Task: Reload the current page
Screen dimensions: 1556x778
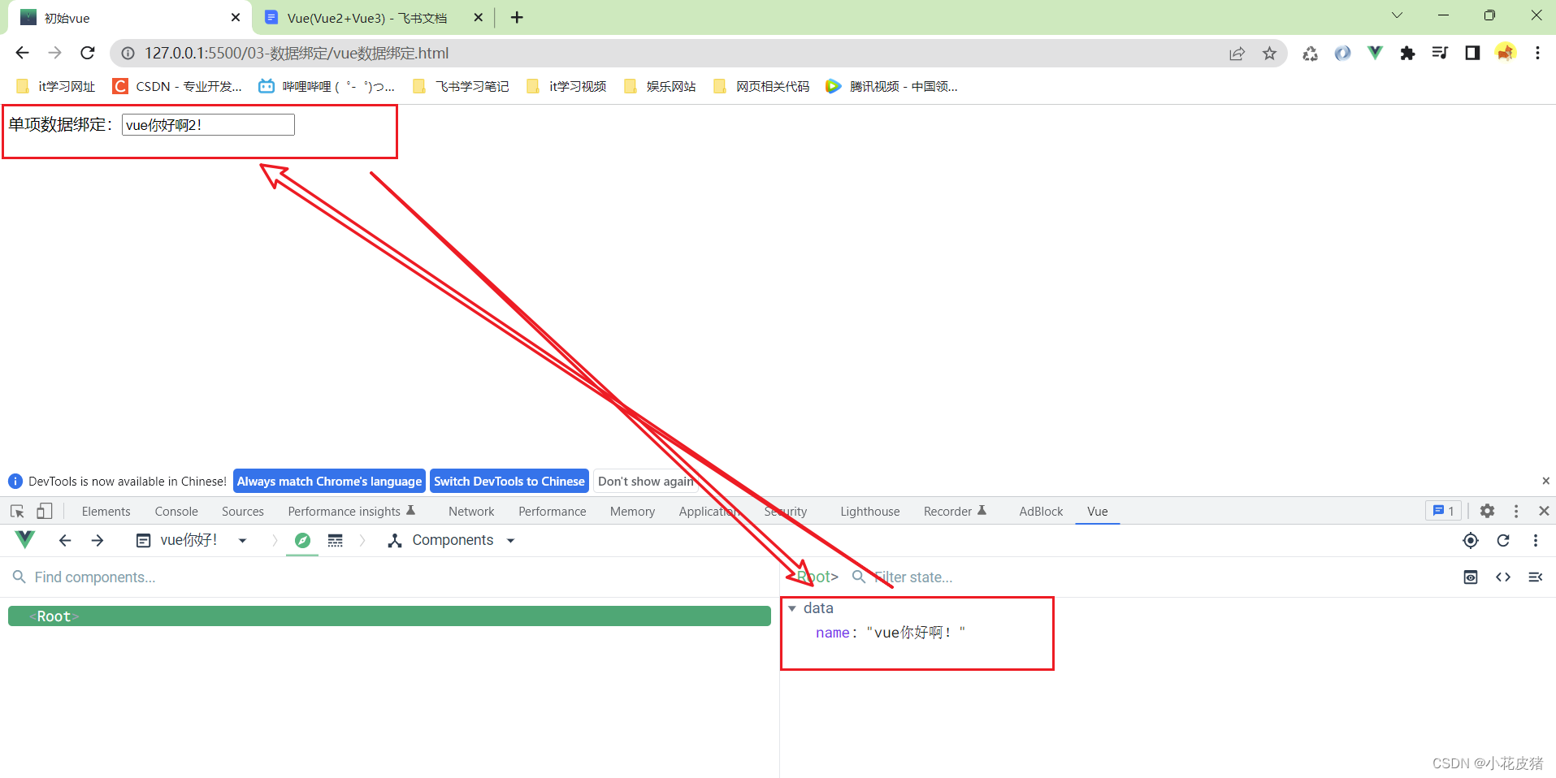Action: click(88, 53)
